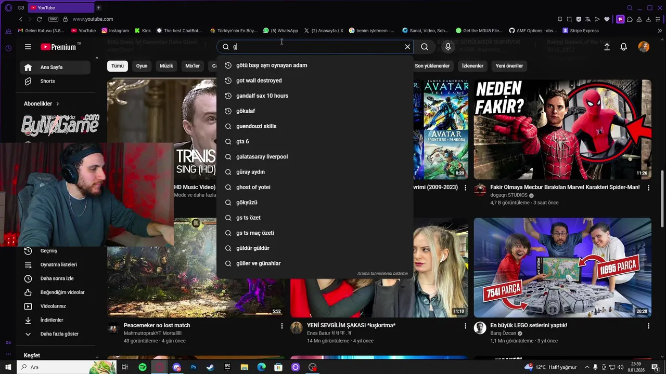Select suggestion "güray aydın"
Screen dimensions: 666x374
point(315,172)
